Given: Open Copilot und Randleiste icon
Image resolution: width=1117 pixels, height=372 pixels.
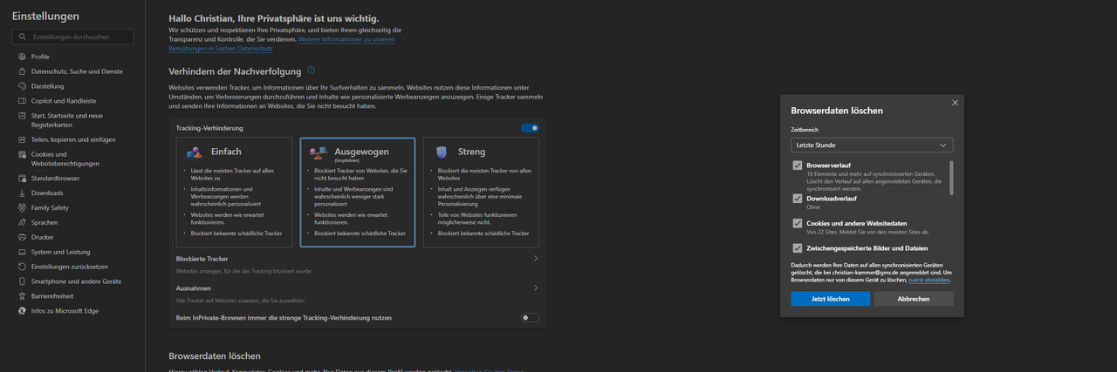Looking at the screenshot, I should click(x=23, y=101).
